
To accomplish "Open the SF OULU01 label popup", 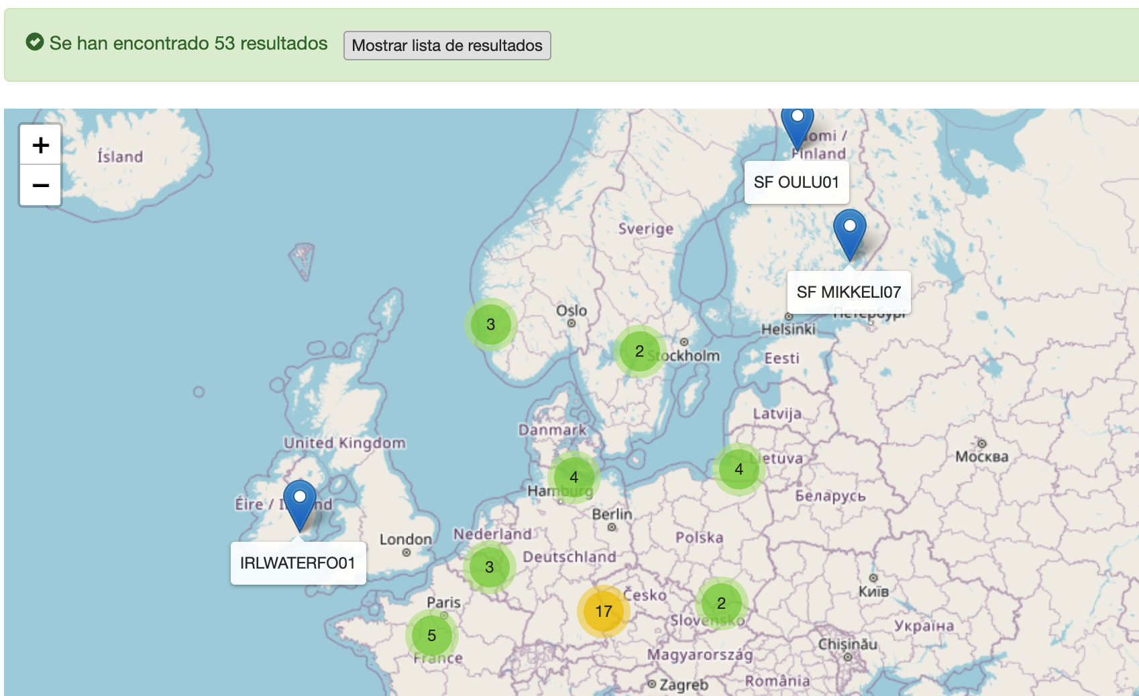I will [x=796, y=182].
